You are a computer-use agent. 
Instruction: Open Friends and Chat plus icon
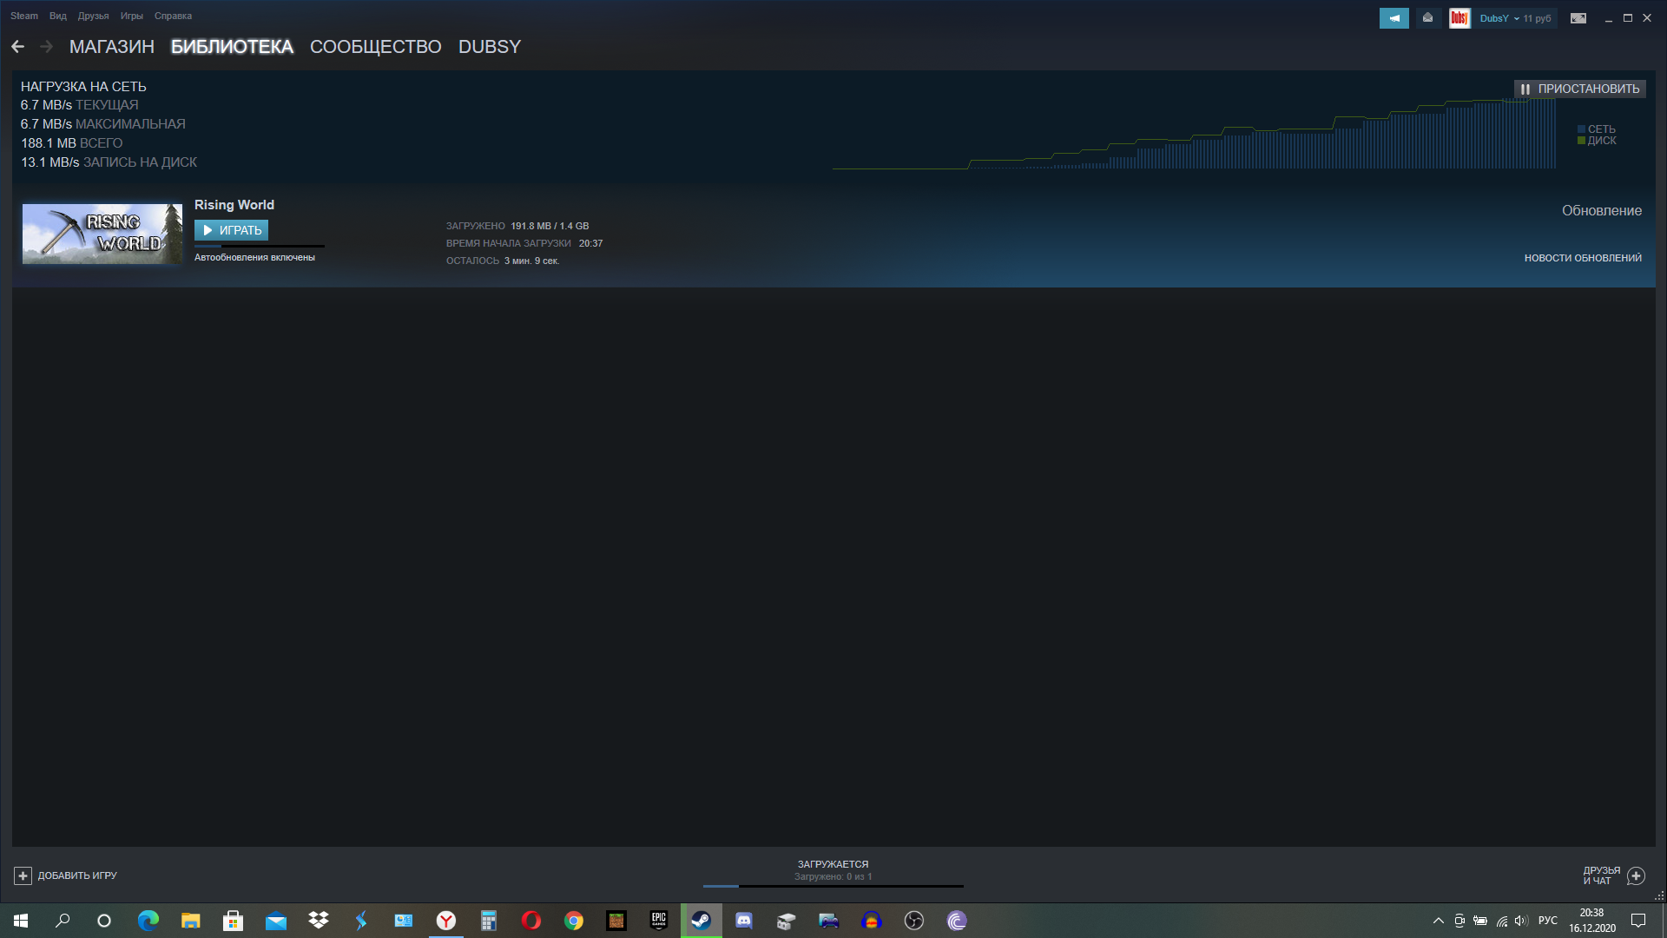click(x=1636, y=875)
